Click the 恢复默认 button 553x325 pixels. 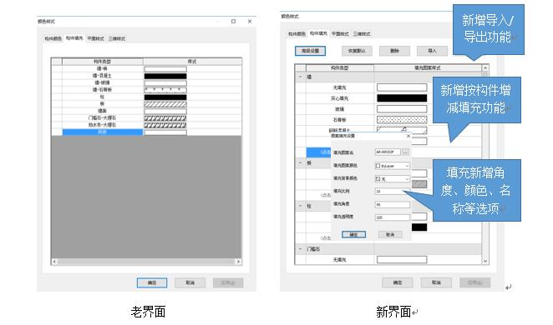pyautogui.click(x=357, y=51)
